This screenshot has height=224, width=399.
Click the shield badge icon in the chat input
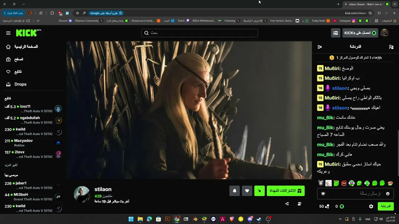[x=323, y=194]
